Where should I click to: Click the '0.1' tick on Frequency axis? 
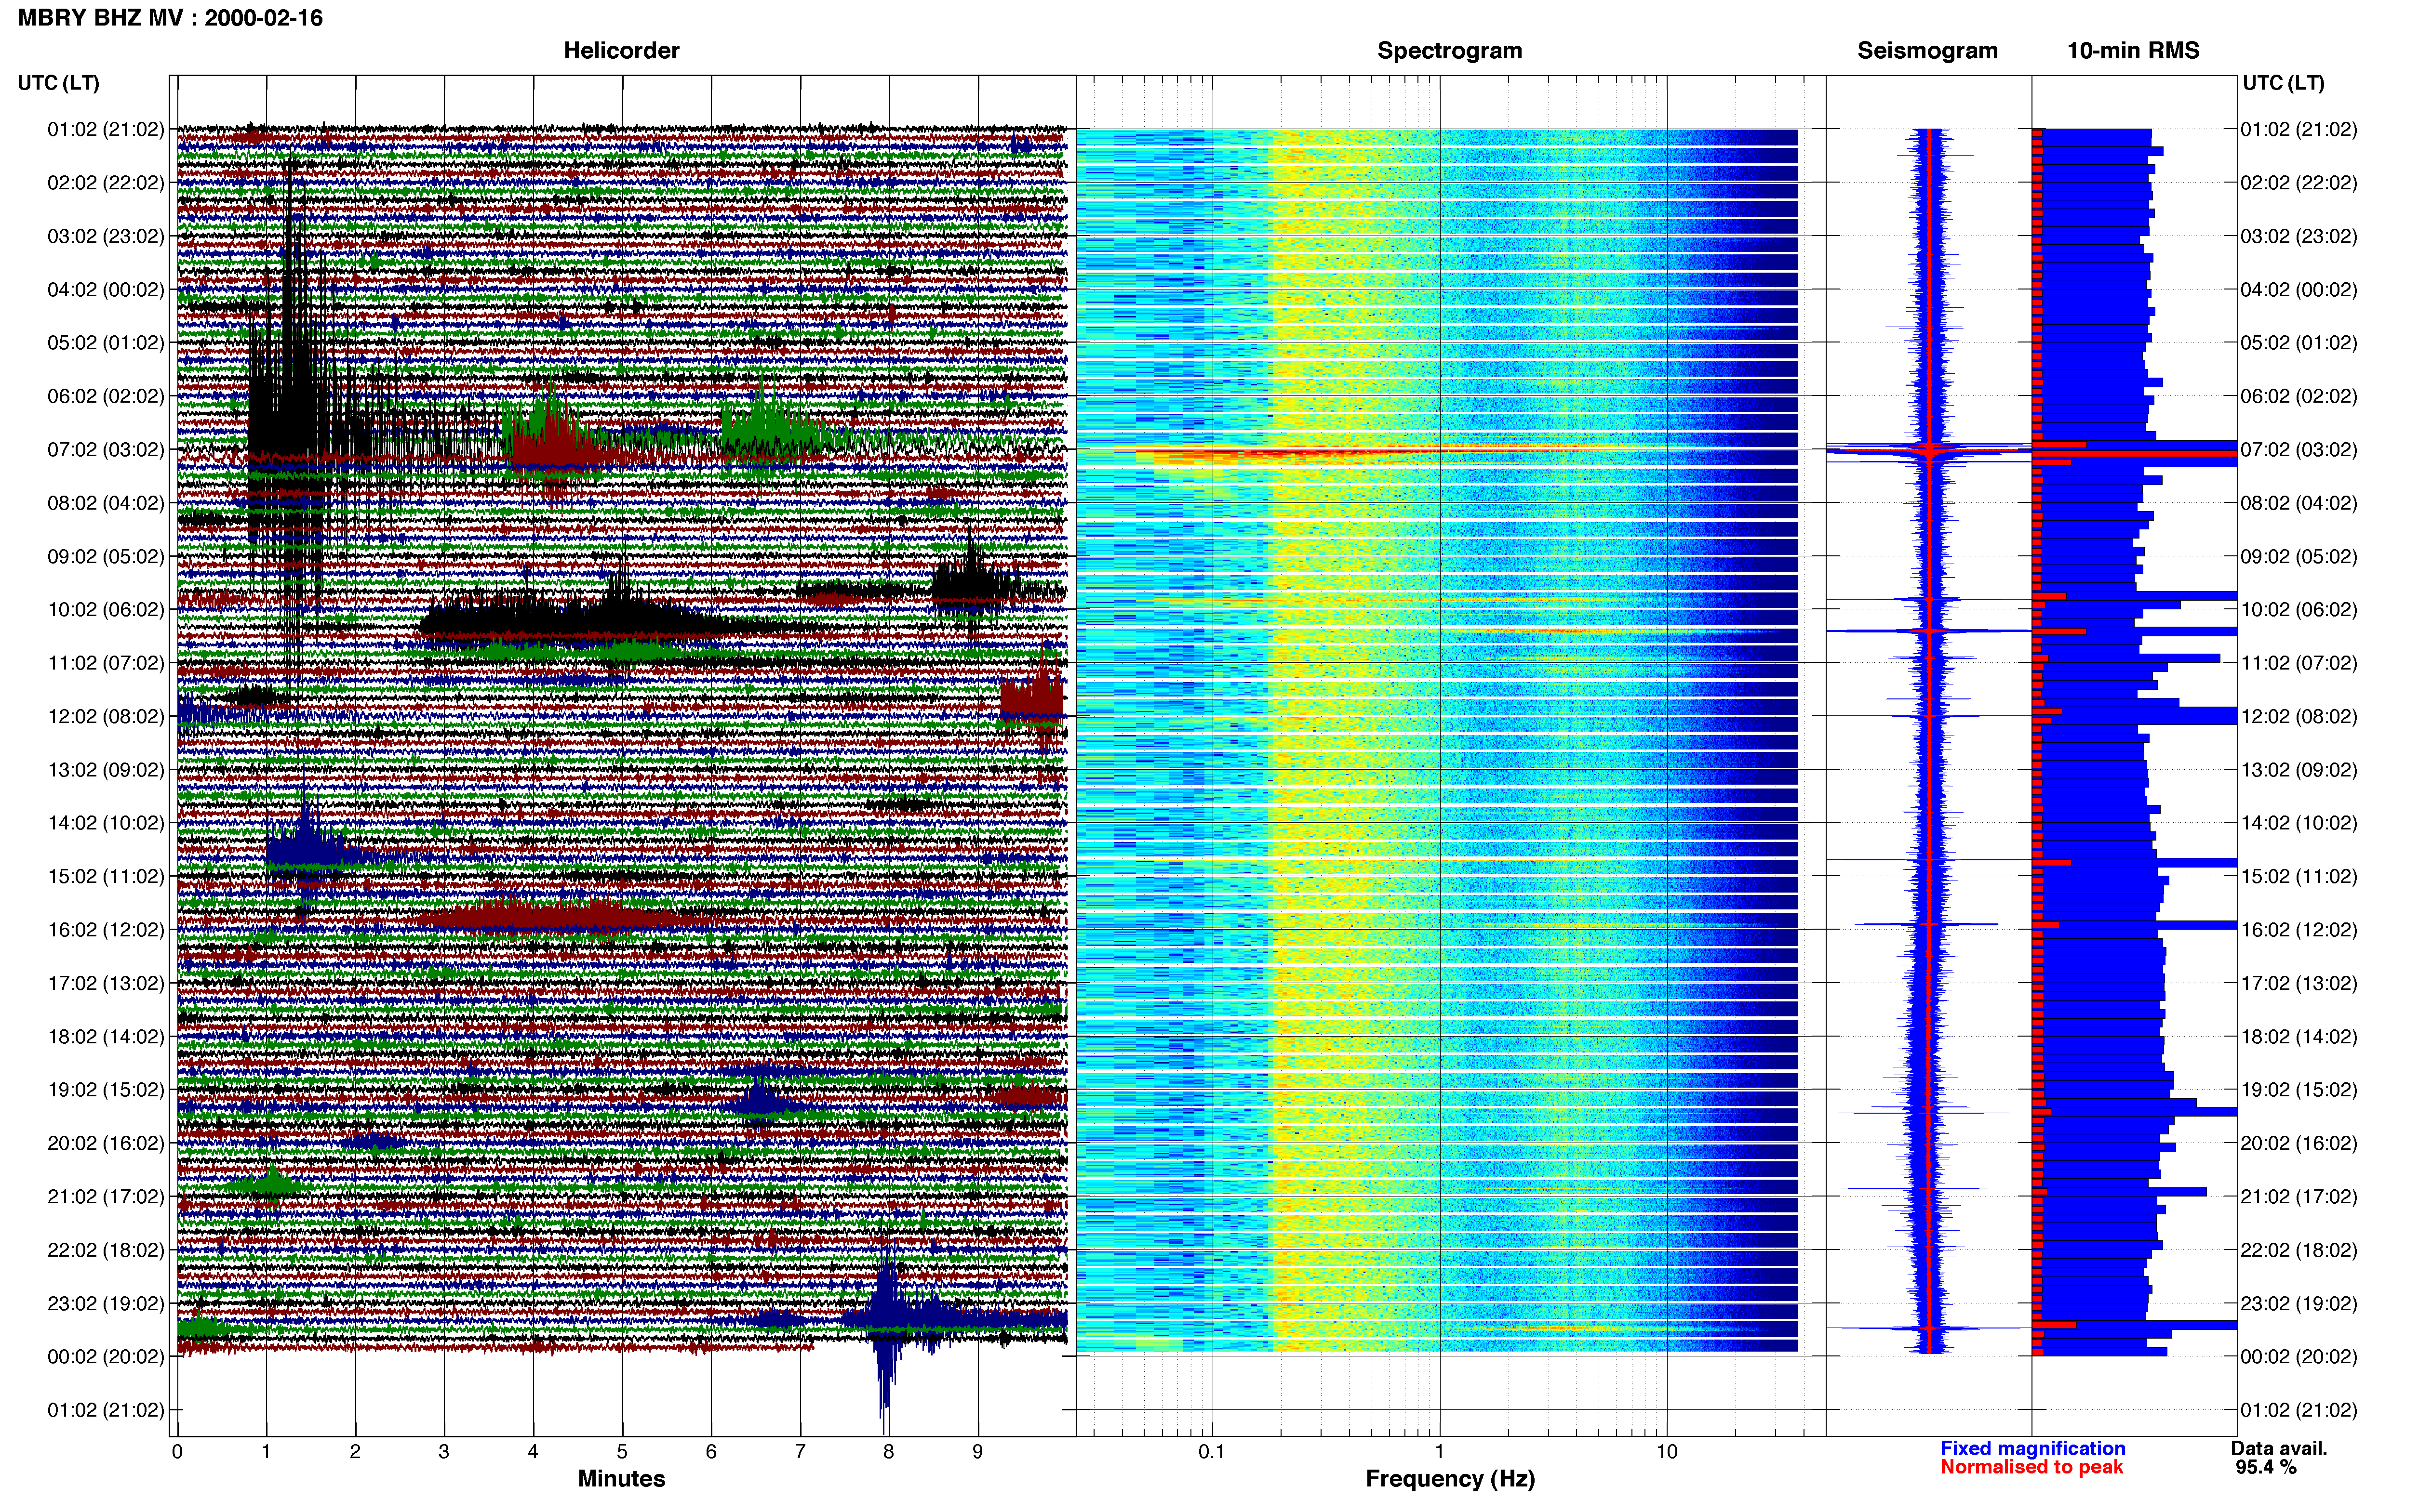[x=1212, y=1451]
